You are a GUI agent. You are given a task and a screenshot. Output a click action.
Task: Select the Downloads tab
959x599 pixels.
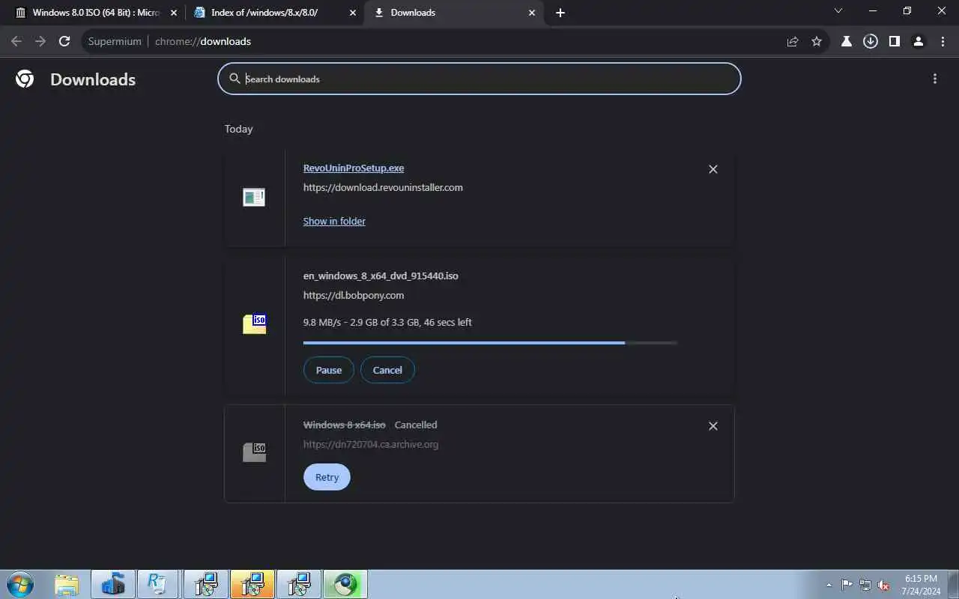click(x=454, y=13)
